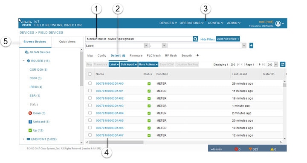Click the Default tab edit icon
Viewport: 307px width, 163px height.
pos(124,56)
